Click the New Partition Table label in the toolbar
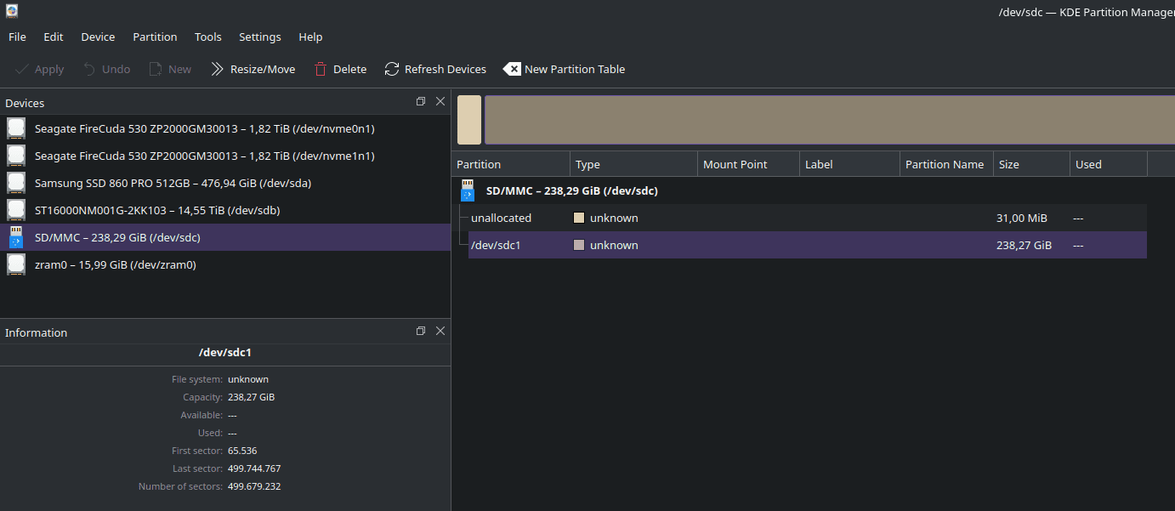1175x511 pixels. click(575, 70)
